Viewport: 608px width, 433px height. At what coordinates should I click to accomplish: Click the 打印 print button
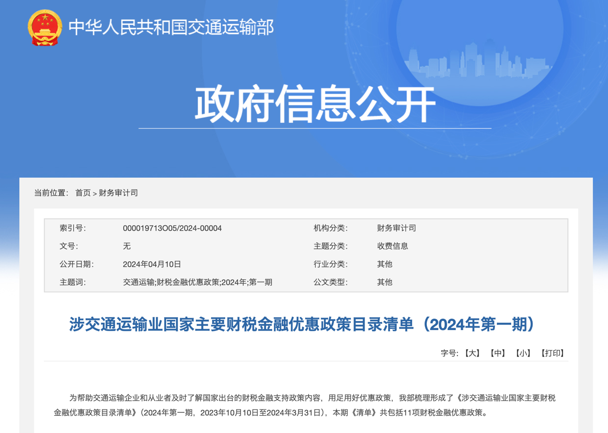[x=552, y=353]
